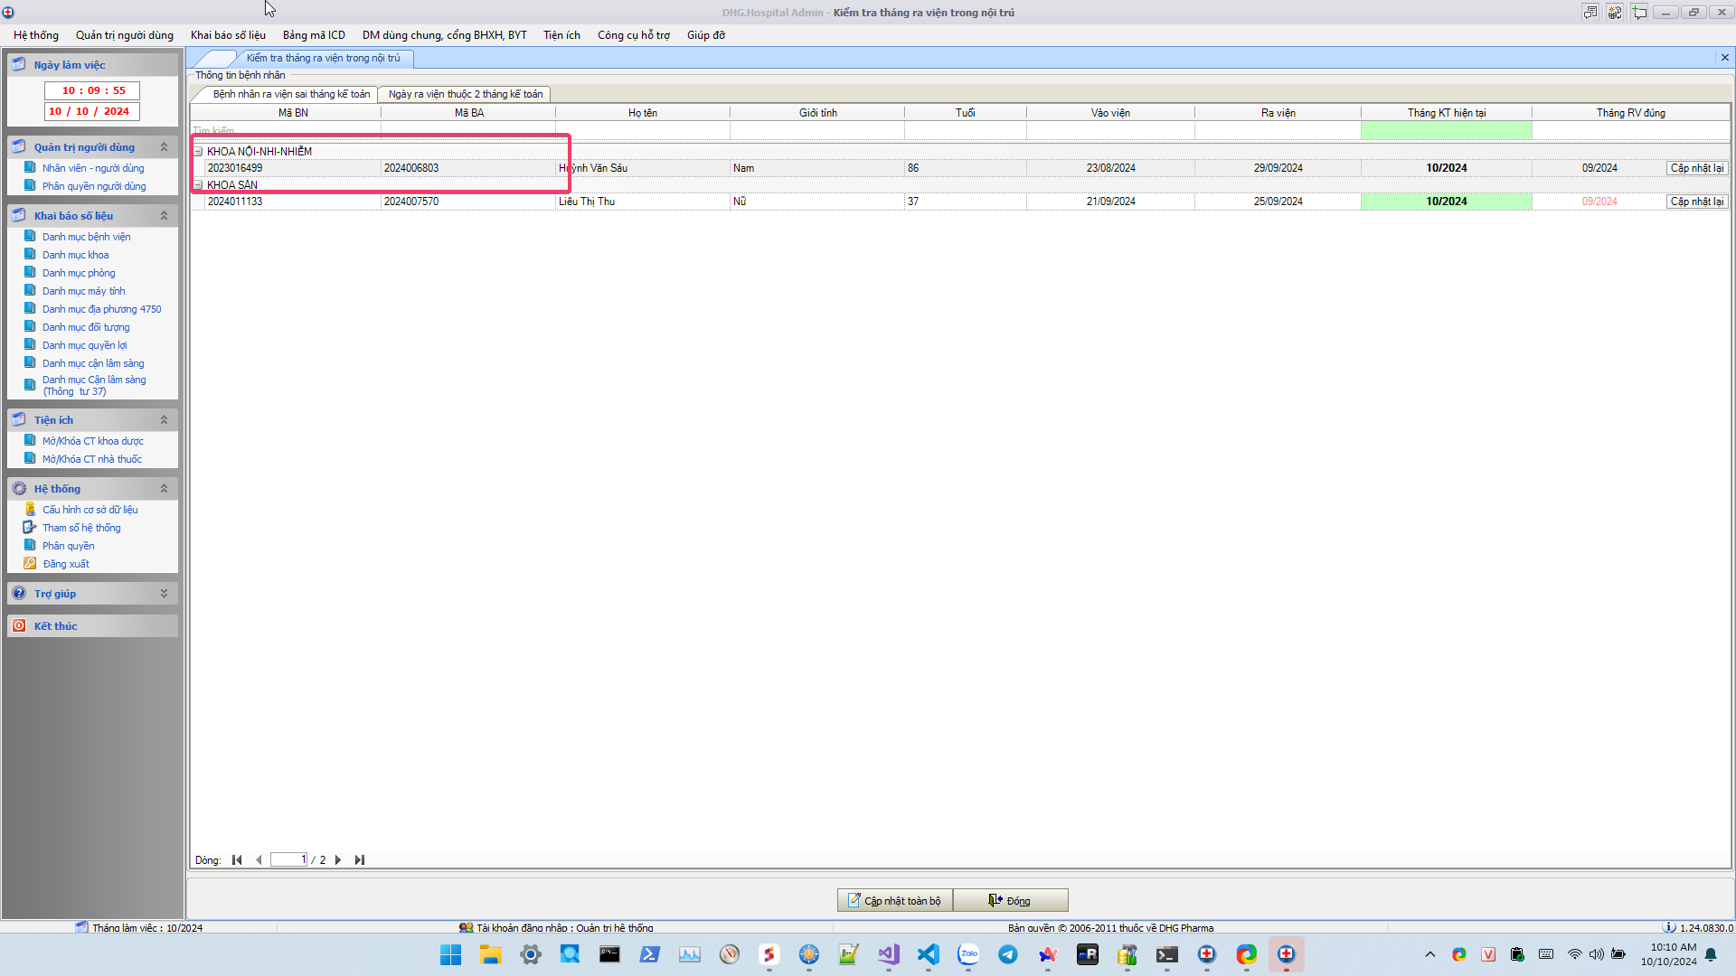This screenshot has height=976, width=1736.
Task: Go to last page in pager
Action: pyautogui.click(x=360, y=860)
